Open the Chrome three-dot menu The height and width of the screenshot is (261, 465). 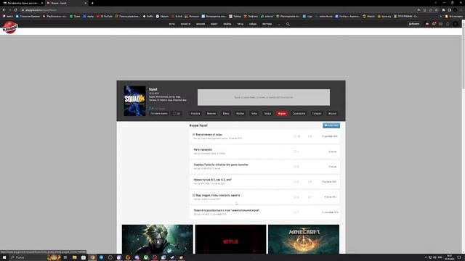click(x=461, y=10)
